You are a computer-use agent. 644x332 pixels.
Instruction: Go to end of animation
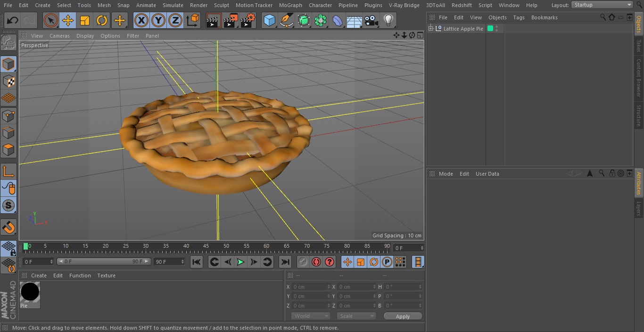pyautogui.click(x=285, y=262)
